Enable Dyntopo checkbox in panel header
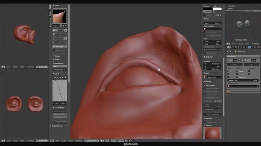261x146 pixels. (x=55, y=107)
